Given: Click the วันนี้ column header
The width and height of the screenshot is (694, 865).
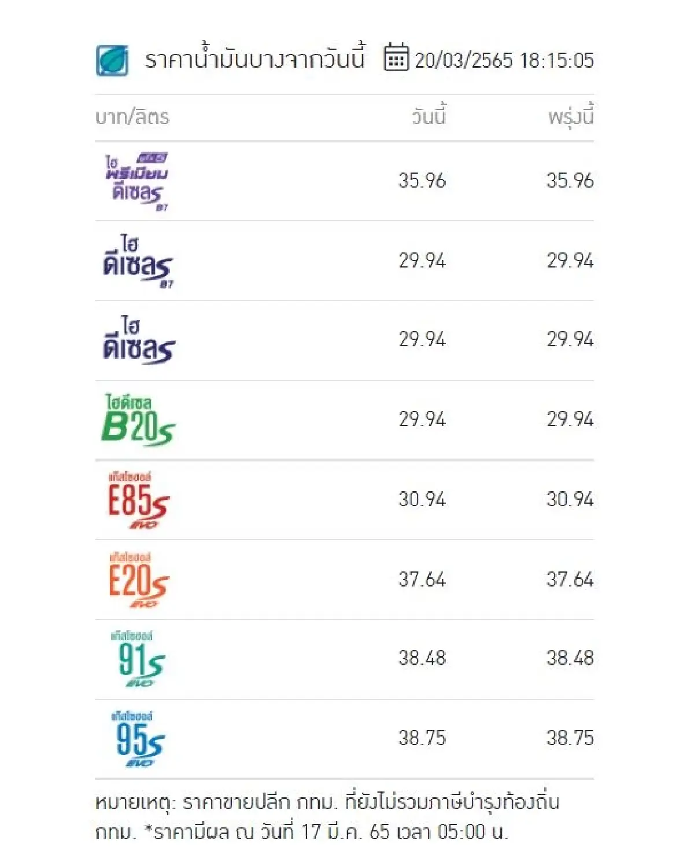Looking at the screenshot, I should (429, 117).
